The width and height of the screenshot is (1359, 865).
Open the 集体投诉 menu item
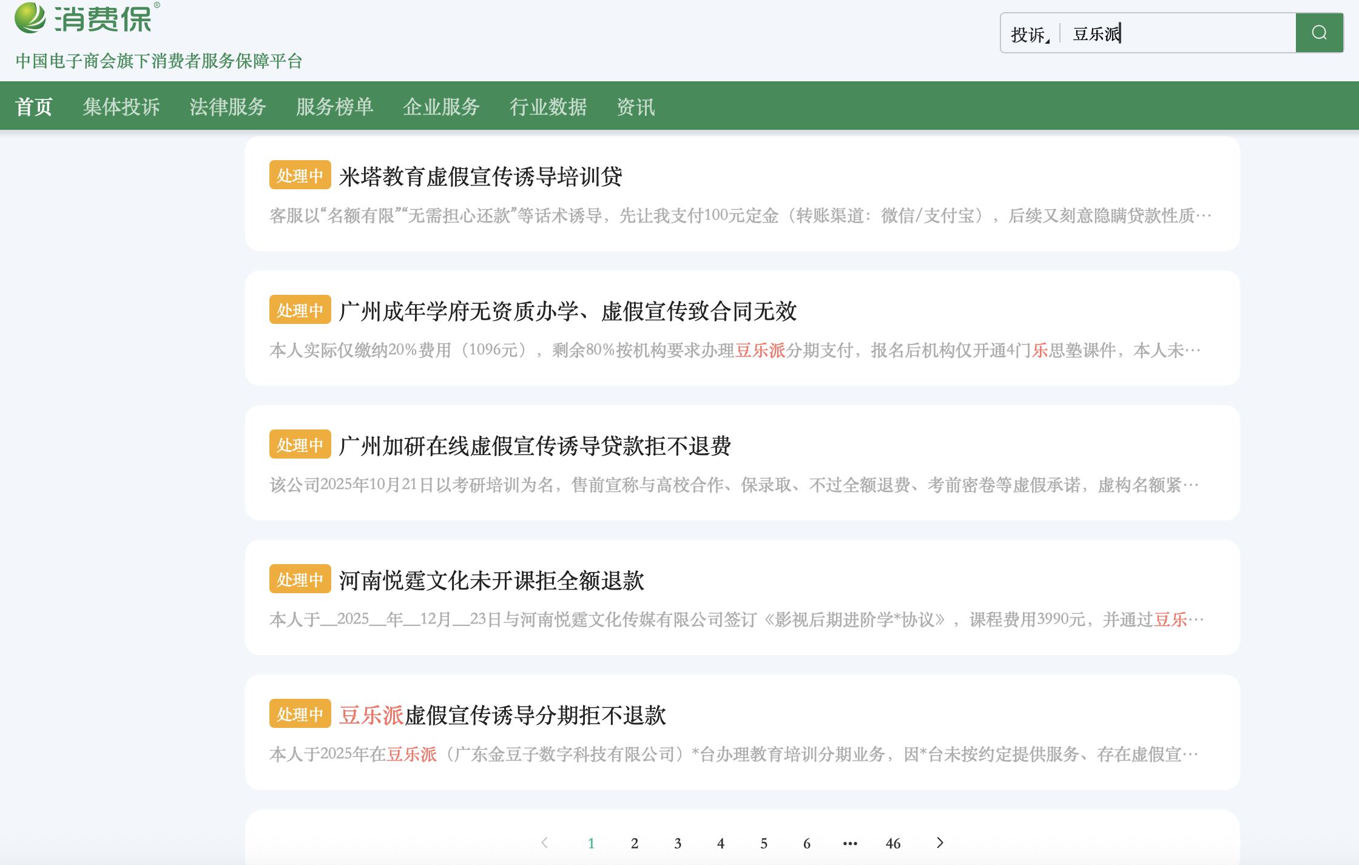point(121,107)
